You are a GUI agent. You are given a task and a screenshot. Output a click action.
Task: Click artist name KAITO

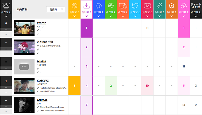(x=40, y=27)
